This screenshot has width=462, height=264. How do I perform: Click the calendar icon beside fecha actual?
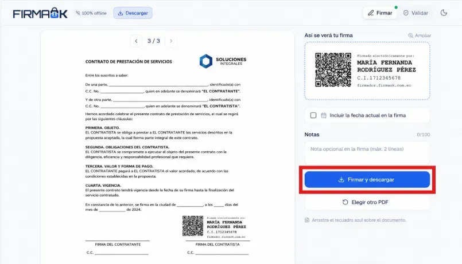[x=324, y=115]
